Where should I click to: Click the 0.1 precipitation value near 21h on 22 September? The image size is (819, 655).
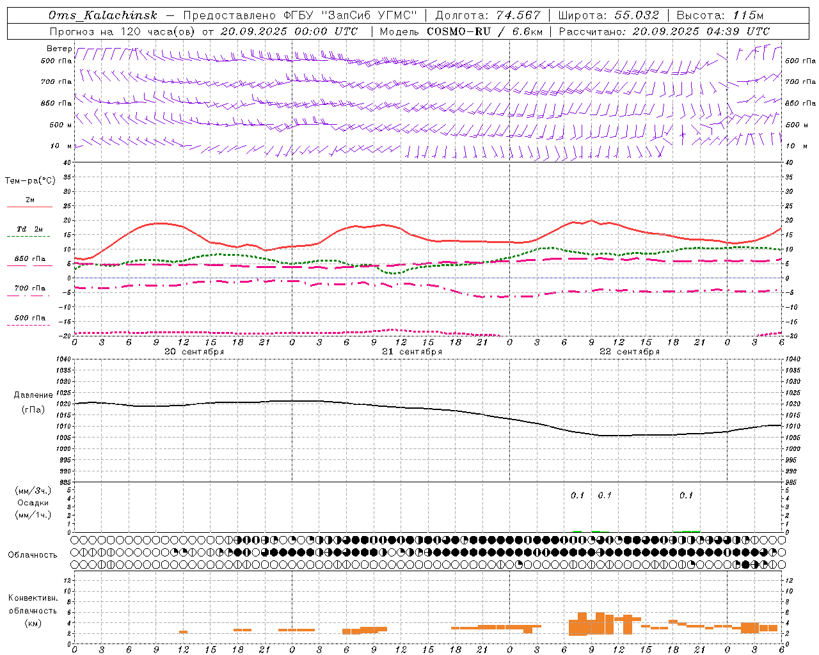pyautogui.click(x=686, y=495)
